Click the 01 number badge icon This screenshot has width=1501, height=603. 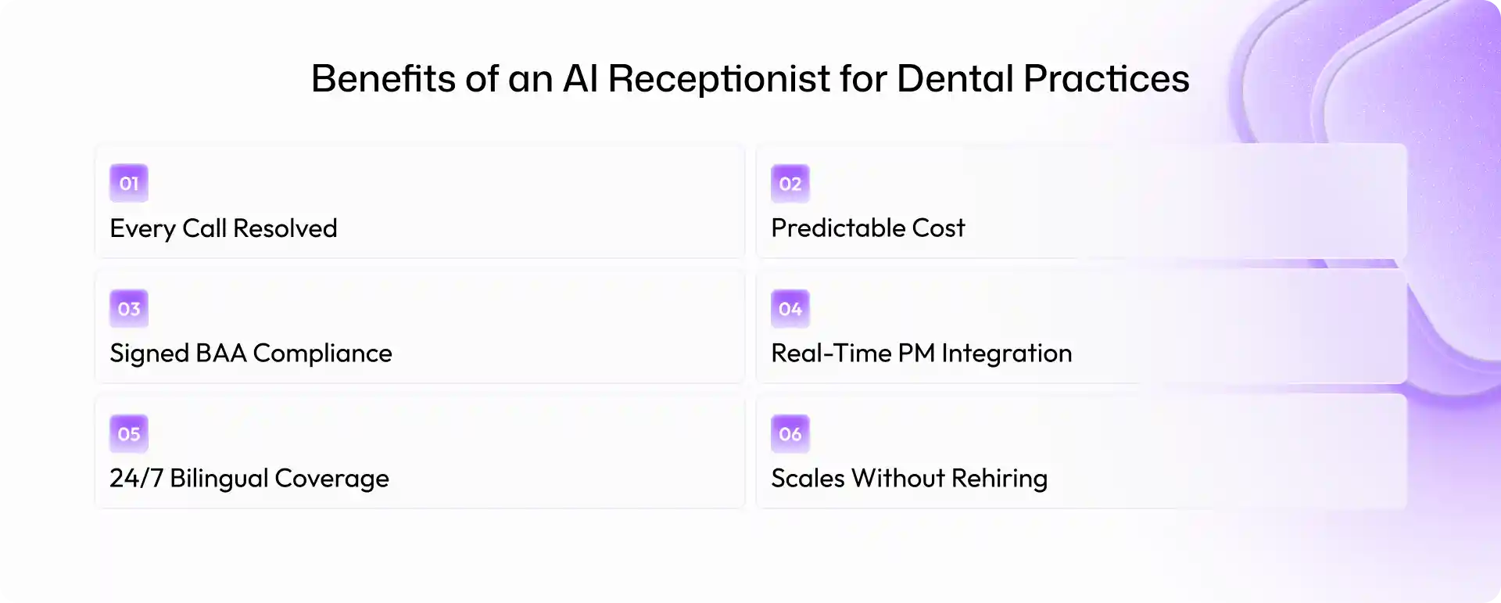(x=129, y=184)
